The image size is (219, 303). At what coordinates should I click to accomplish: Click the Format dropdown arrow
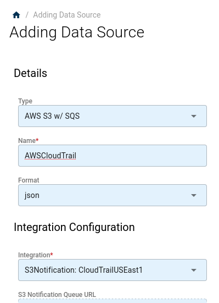pos(194,195)
